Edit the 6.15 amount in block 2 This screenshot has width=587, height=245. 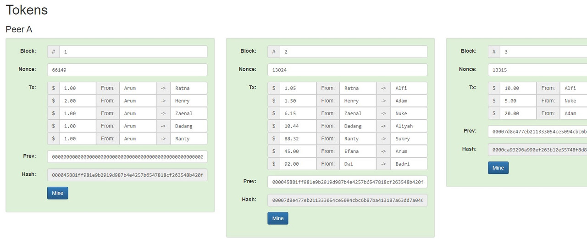(298, 113)
